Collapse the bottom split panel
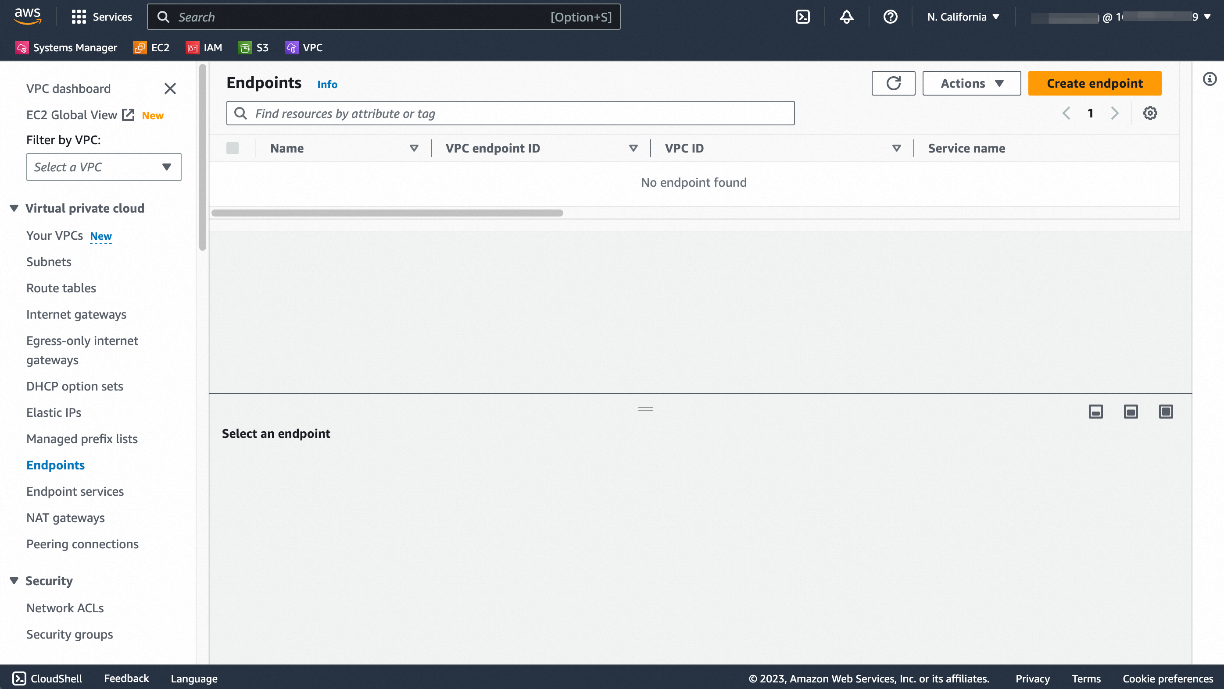This screenshot has height=689, width=1224. [x=1096, y=411]
